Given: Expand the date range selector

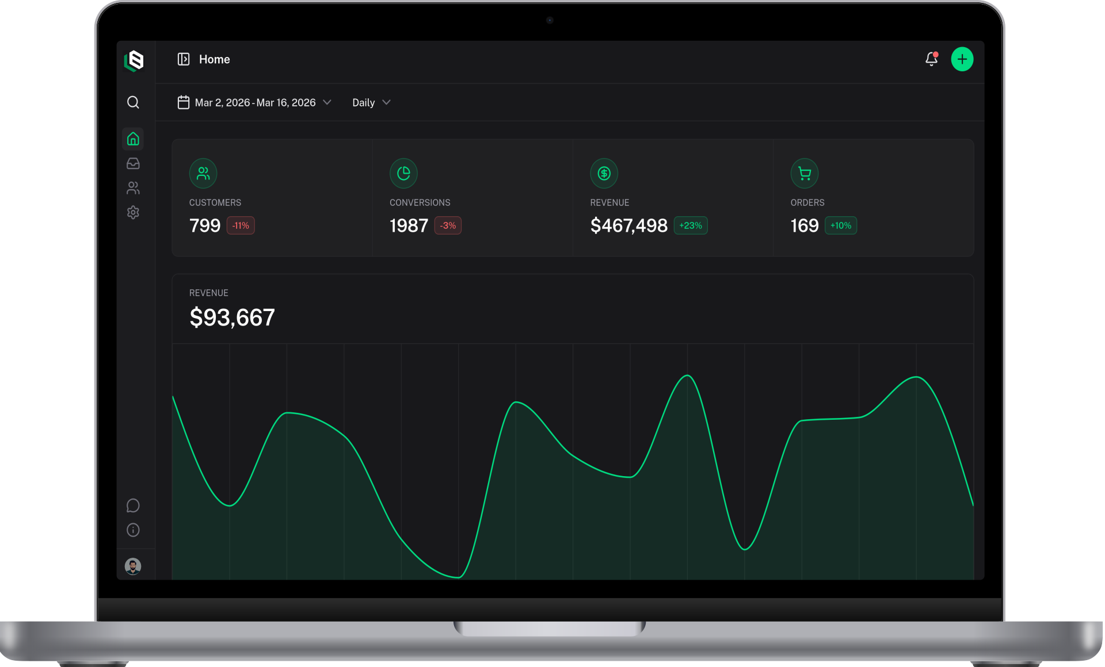Looking at the screenshot, I should (255, 102).
